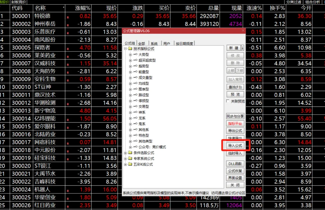Open the 访问通达信公式讨论区 link
325x210 pixels.
[228, 193]
